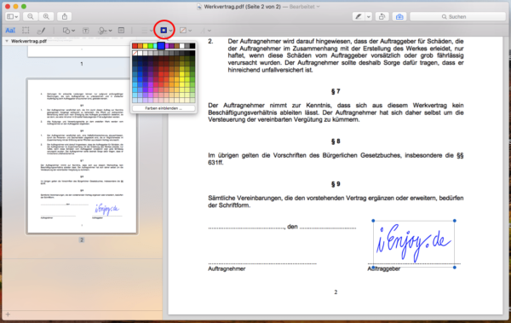
Task: Select the text selection tool AaI
Action: pyautogui.click(x=10, y=31)
